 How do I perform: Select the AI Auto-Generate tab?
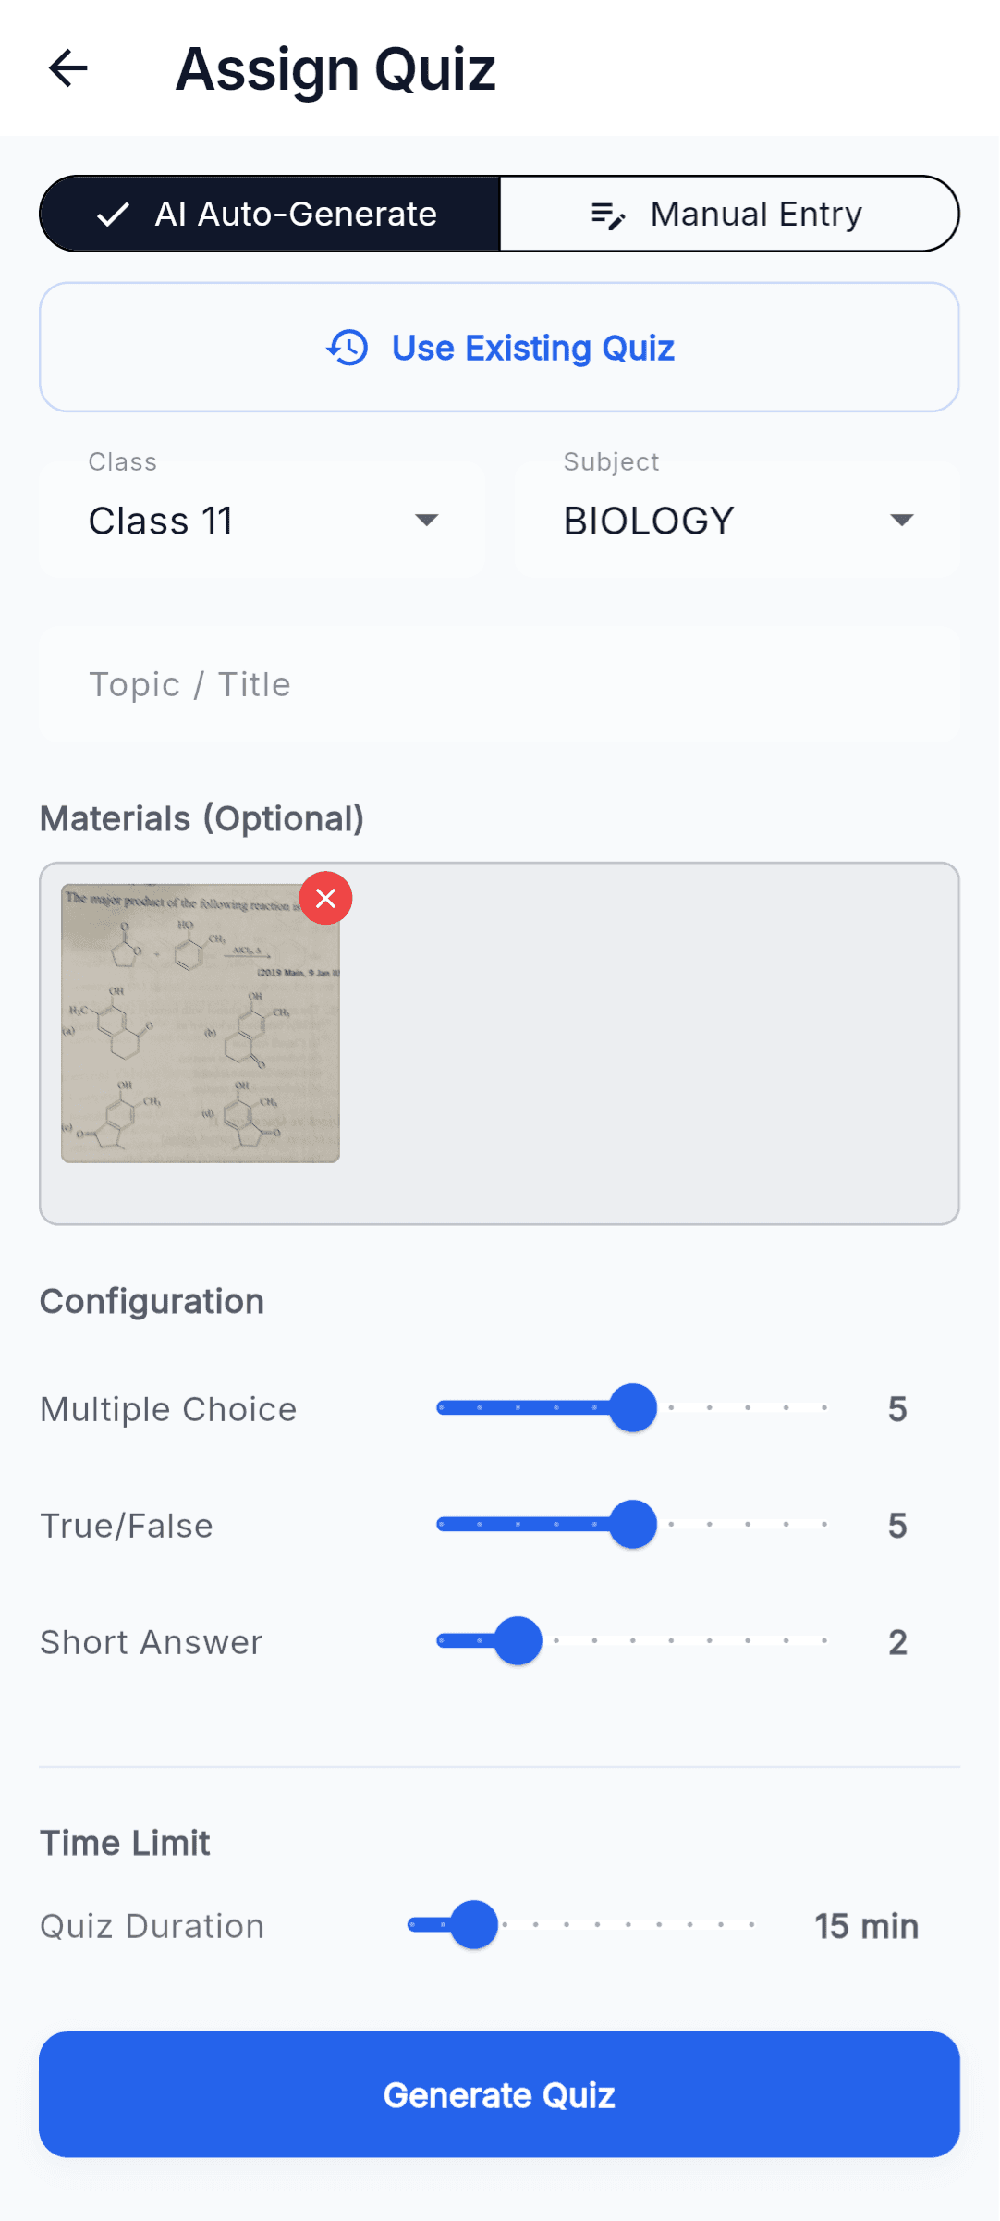coord(268,214)
